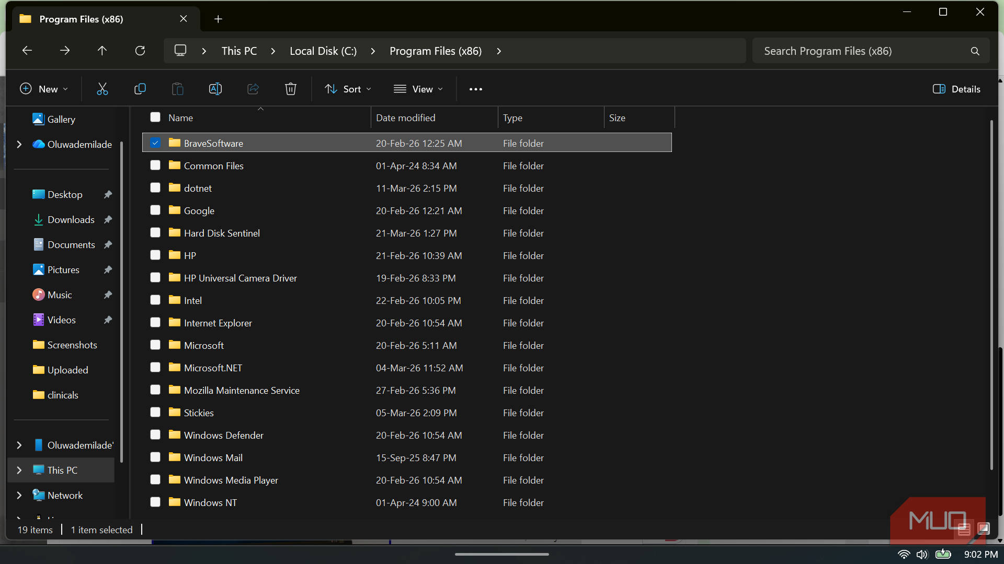1004x564 pixels.
Task: Switch to large thumbnails view icon
Action: (x=984, y=529)
